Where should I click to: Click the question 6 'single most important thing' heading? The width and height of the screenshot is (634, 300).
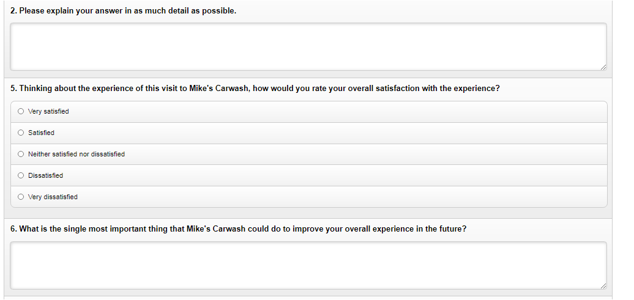tap(238, 229)
